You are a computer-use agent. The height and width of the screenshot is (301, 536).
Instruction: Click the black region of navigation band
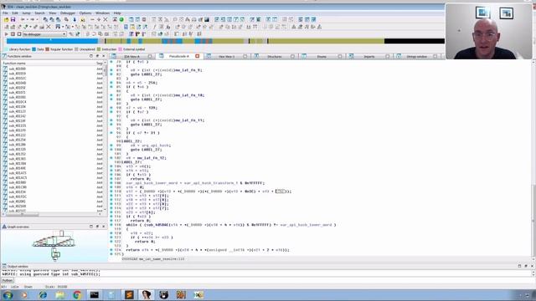415,41
